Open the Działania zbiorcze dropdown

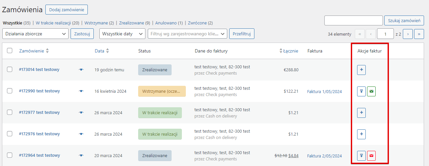(x=35, y=34)
